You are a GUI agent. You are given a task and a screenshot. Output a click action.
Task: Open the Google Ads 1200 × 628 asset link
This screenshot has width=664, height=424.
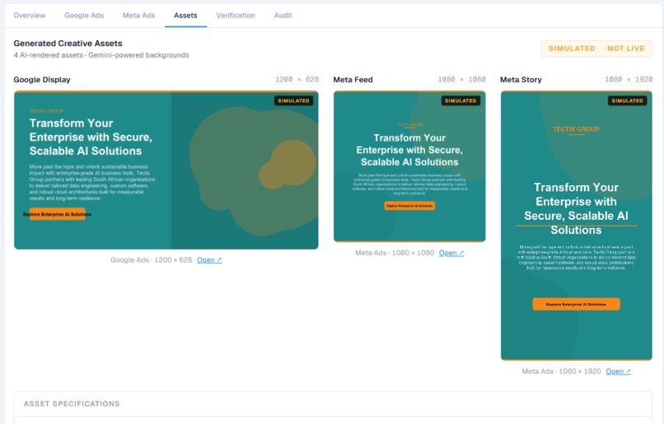point(209,260)
